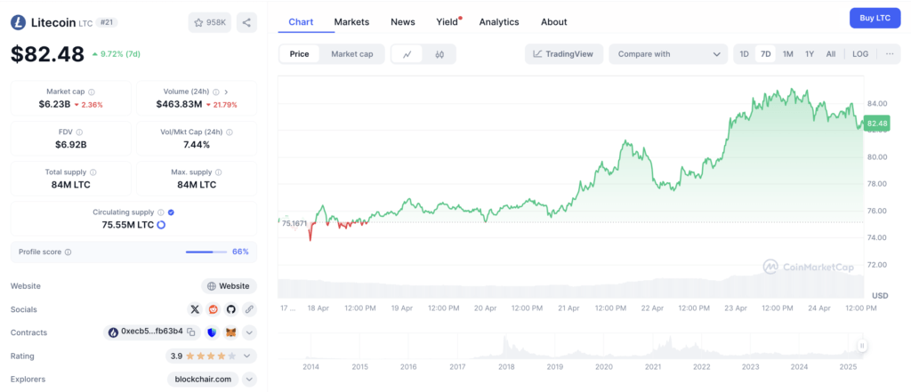Select 7D time range
911x392 pixels.
tap(766, 54)
